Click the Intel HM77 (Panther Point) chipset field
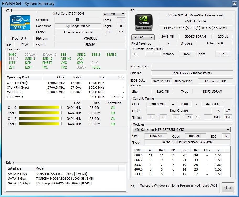Screen dimensions: 239x197 192,73
